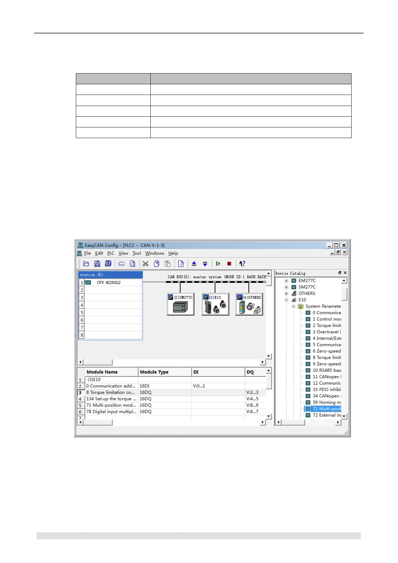
Task: Open the Windows menu
Action: (x=154, y=253)
